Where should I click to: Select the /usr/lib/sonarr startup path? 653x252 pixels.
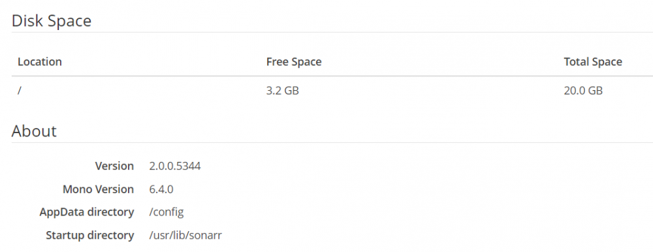coord(185,235)
